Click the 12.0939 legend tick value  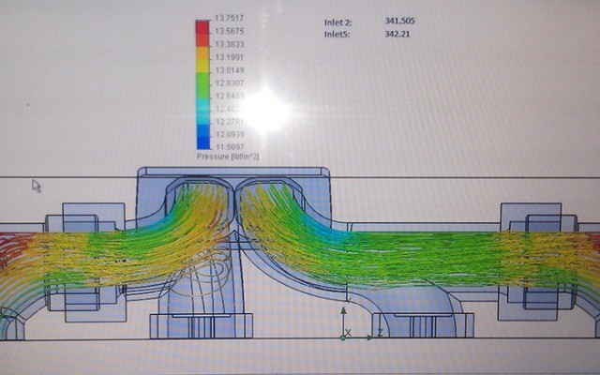coord(228,134)
